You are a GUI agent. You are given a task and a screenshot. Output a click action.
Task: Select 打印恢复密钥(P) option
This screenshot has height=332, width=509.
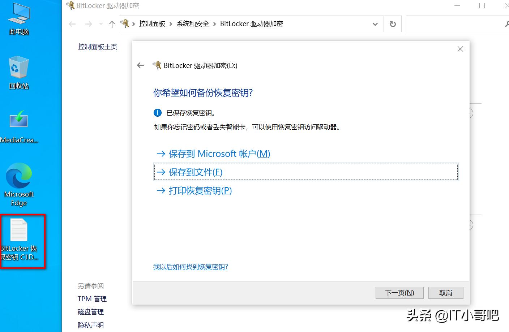coord(200,191)
